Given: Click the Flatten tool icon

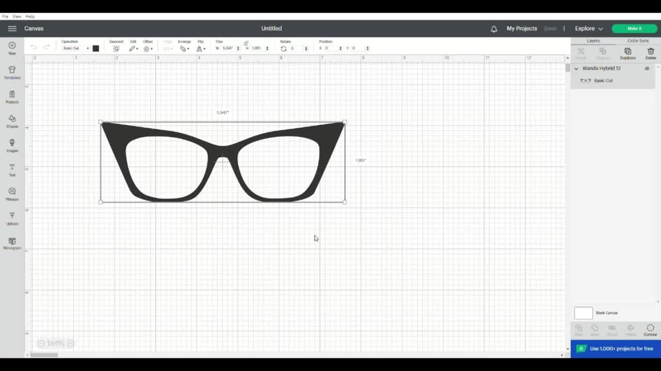Looking at the screenshot, I should click(631, 330).
